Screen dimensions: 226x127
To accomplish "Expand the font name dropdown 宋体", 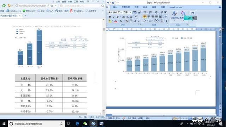I will tap(122, 13).
